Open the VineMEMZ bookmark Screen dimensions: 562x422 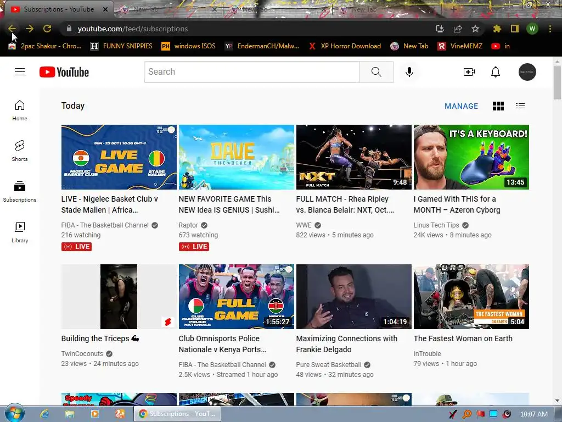click(x=460, y=46)
